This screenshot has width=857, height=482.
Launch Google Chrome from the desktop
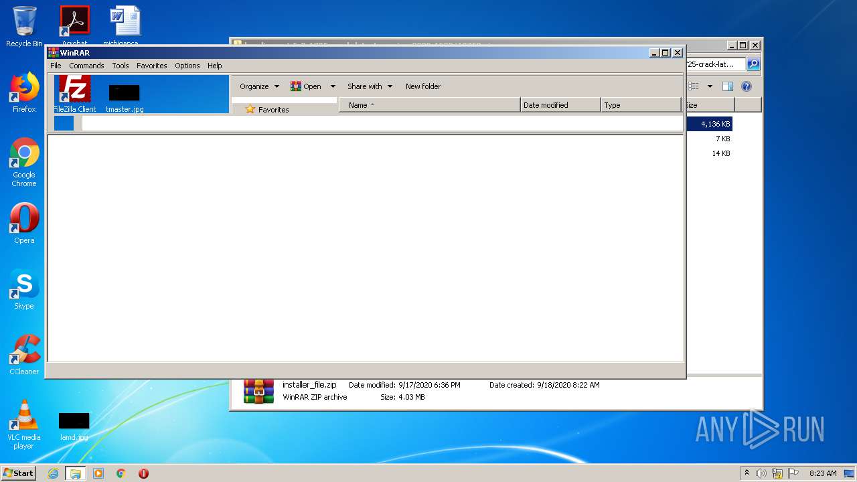pyautogui.click(x=24, y=162)
